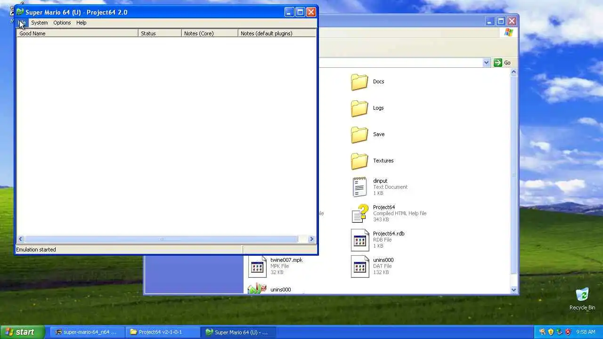Screen dimensions: 603x339
Task: Maximize the Project64 window
Action: pos(300,12)
